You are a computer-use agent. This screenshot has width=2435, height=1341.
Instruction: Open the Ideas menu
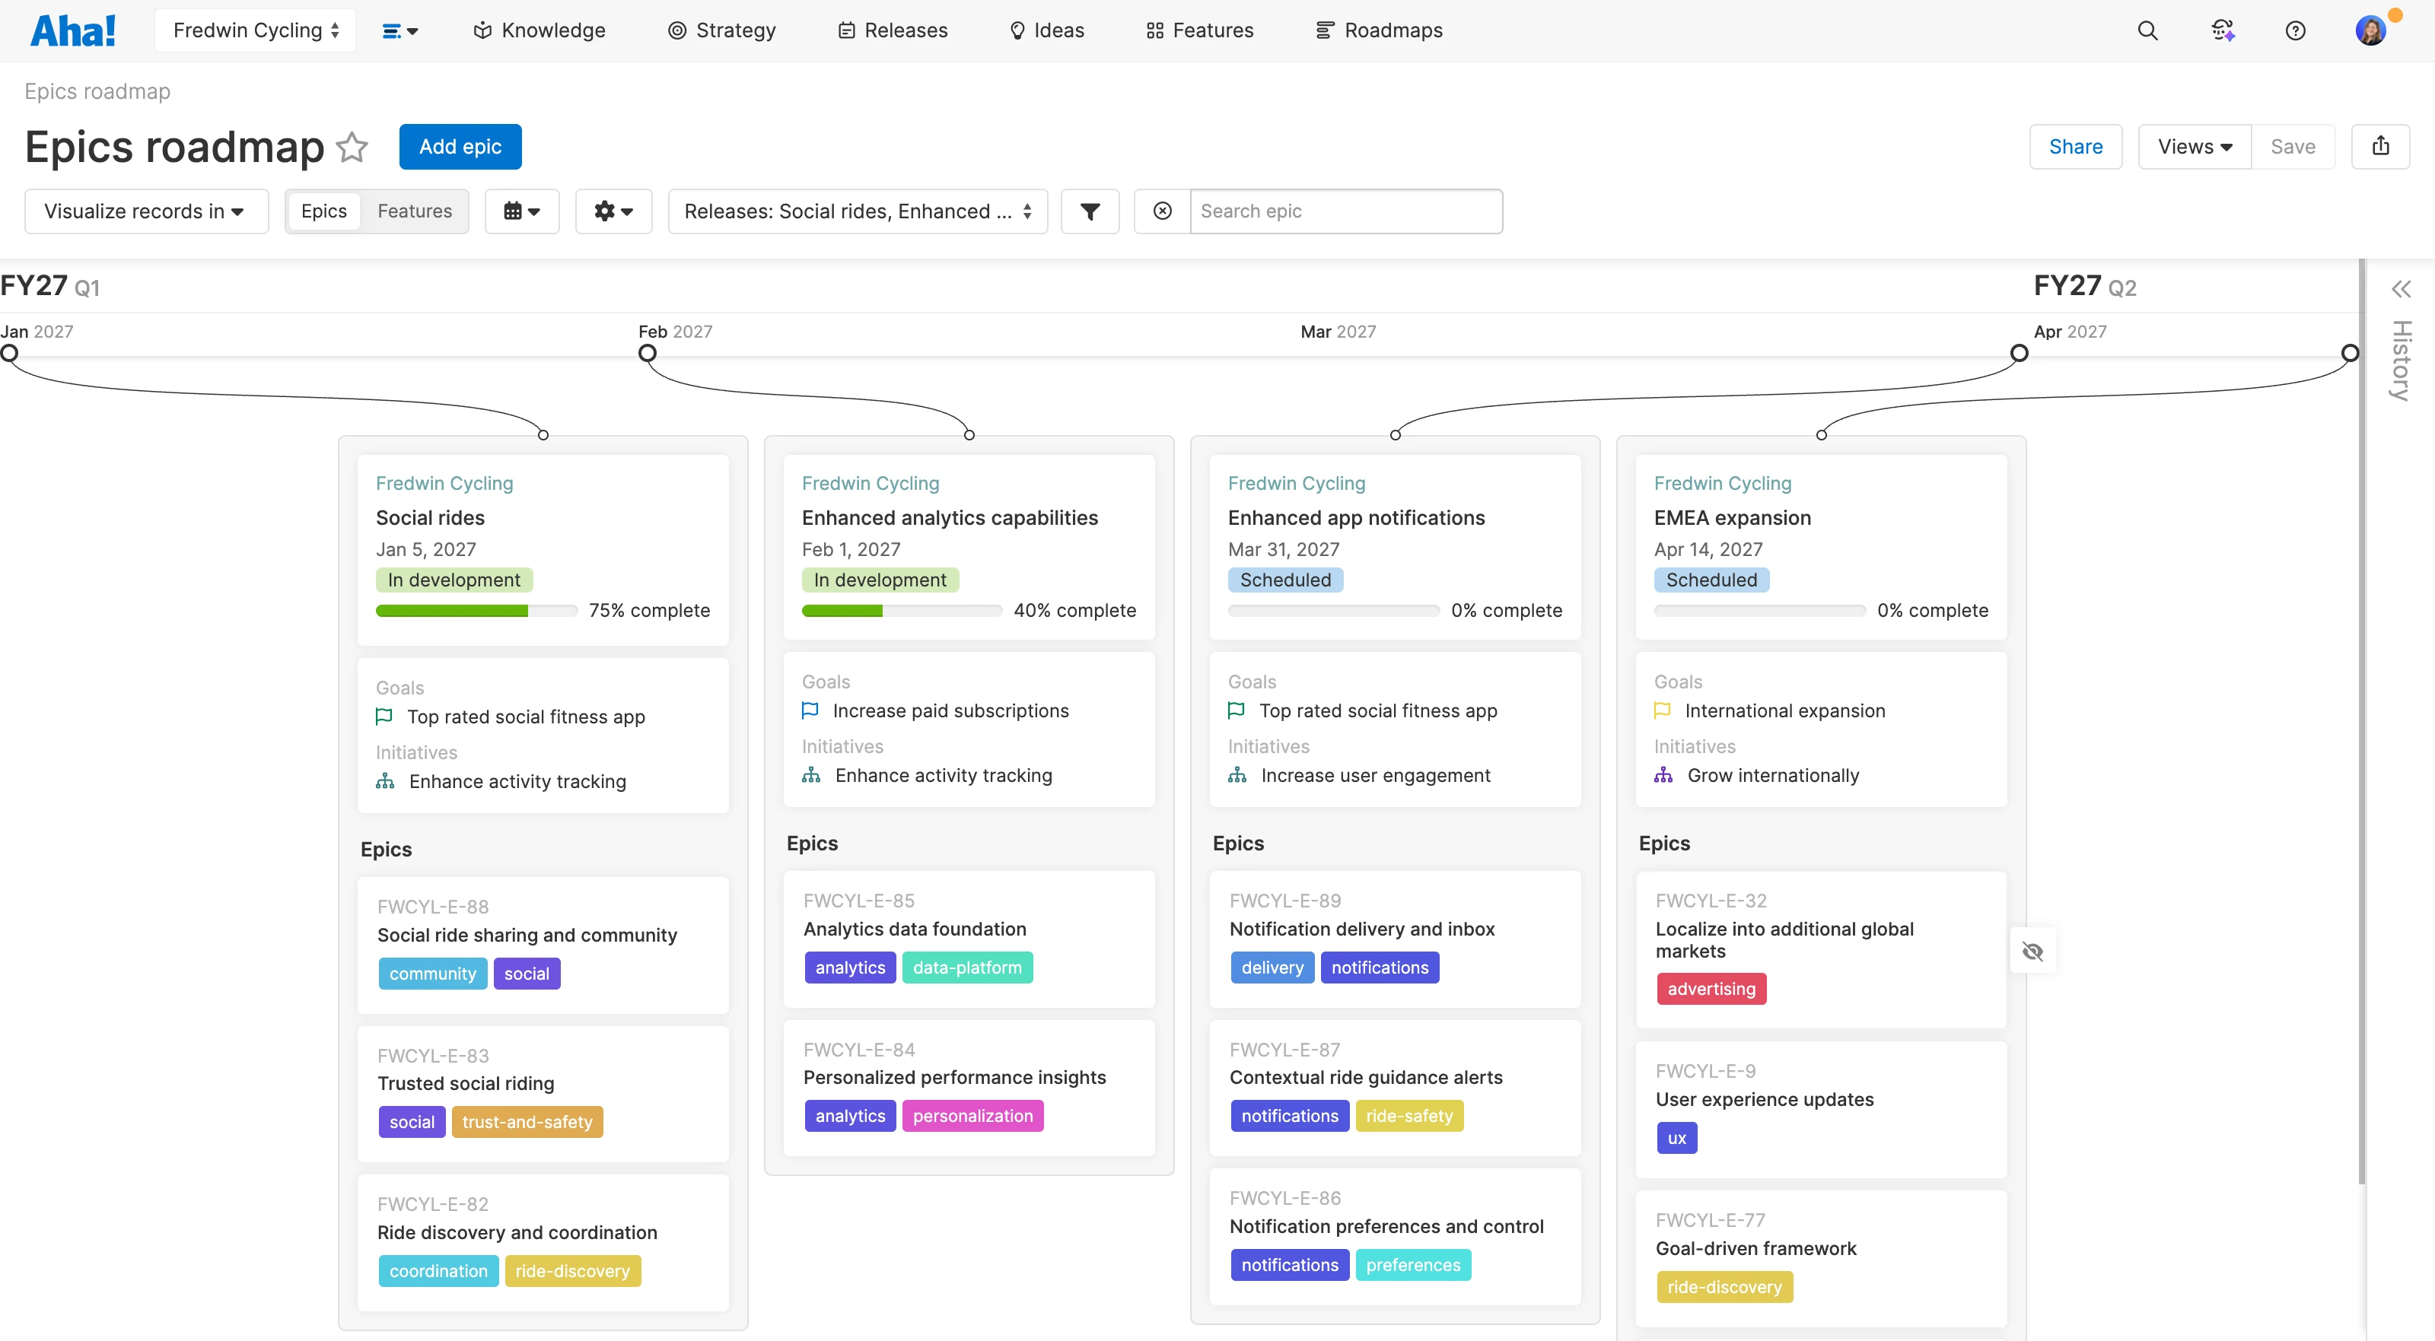tap(1046, 30)
